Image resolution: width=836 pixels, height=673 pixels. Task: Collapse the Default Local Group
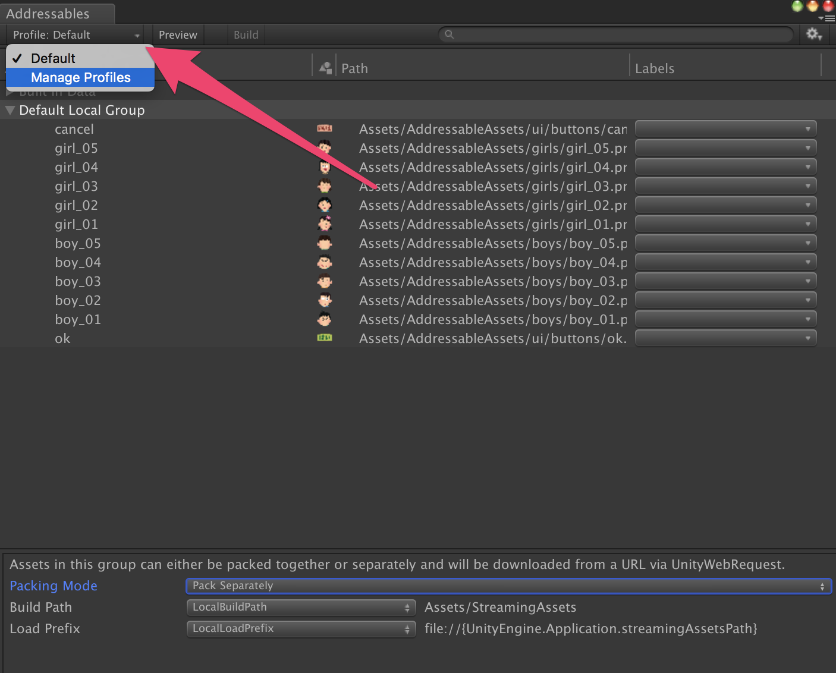(10, 109)
